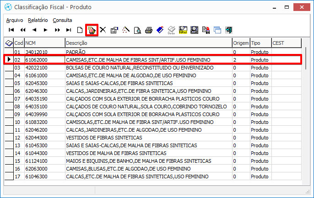Select NCM cell 62063000
The height and width of the screenshot is (198, 314).
[45, 169]
